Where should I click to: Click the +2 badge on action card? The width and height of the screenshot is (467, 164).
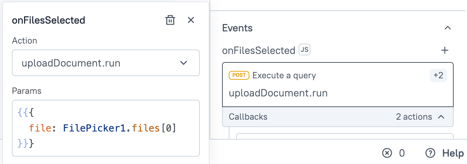(438, 75)
